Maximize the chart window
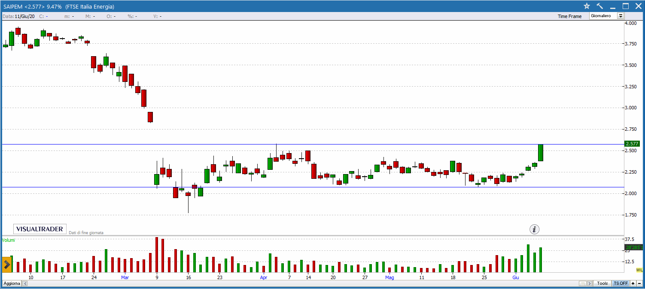Screen dimensions: 645x289 [626, 6]
